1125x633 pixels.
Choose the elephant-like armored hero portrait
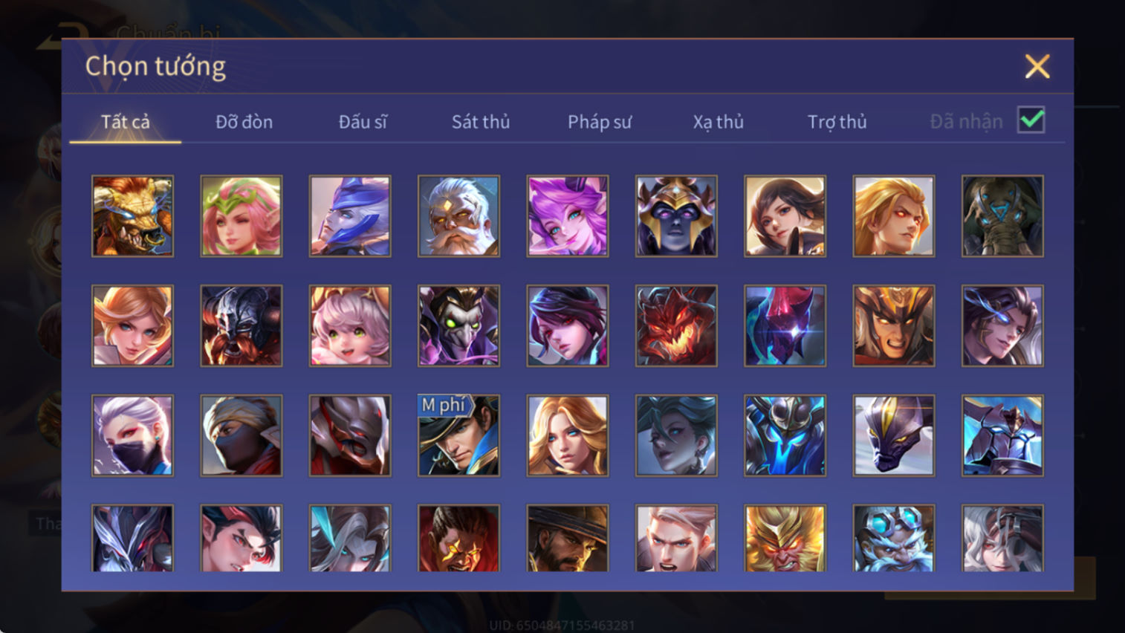(1002, 216)
